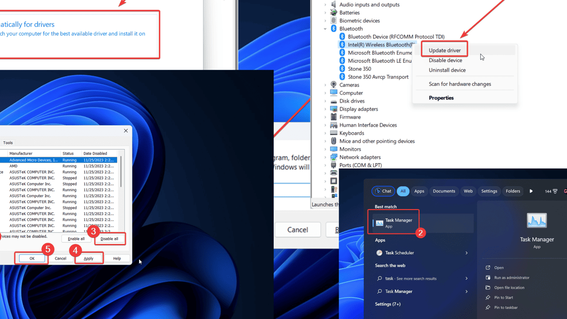Click the Pin to Start pin icon
This screenshot has width=567, height=319.
(488, 297)
